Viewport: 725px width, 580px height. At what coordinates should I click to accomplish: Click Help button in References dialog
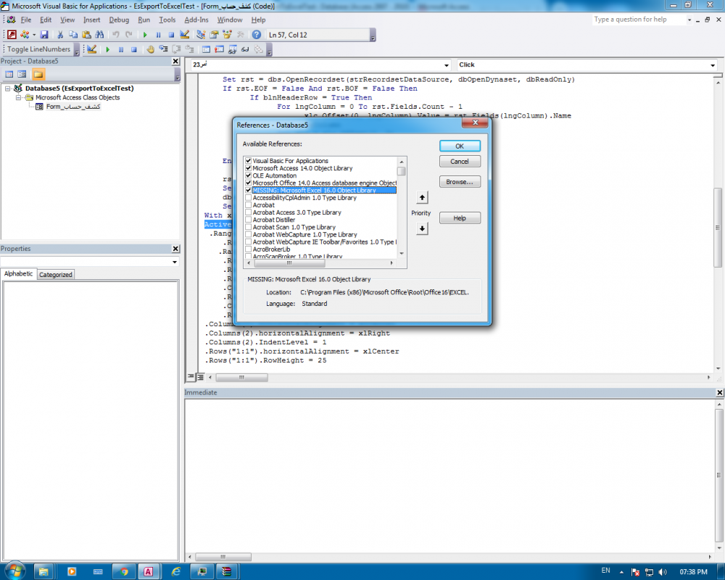pyautogui.click(x=460, y=217)
